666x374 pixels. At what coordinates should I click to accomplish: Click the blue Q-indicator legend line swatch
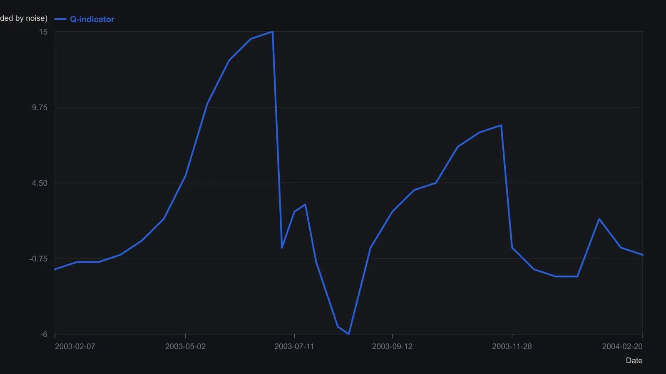60,19
